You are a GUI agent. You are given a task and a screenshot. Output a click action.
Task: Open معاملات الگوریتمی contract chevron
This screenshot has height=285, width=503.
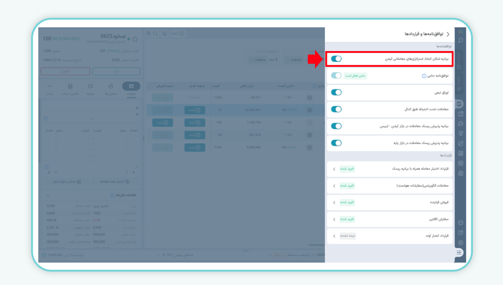click(x=334, y=185)
